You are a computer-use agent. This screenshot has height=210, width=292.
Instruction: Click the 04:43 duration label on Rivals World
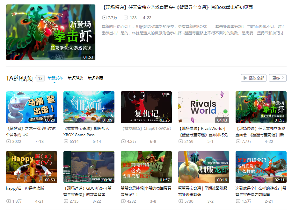click(x=222, y=120)
